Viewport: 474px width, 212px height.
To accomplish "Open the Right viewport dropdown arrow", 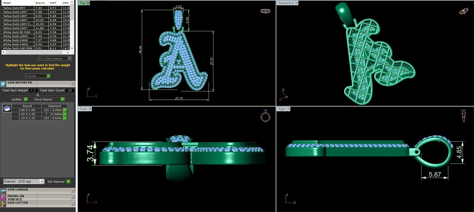I will tap(289, 109).
